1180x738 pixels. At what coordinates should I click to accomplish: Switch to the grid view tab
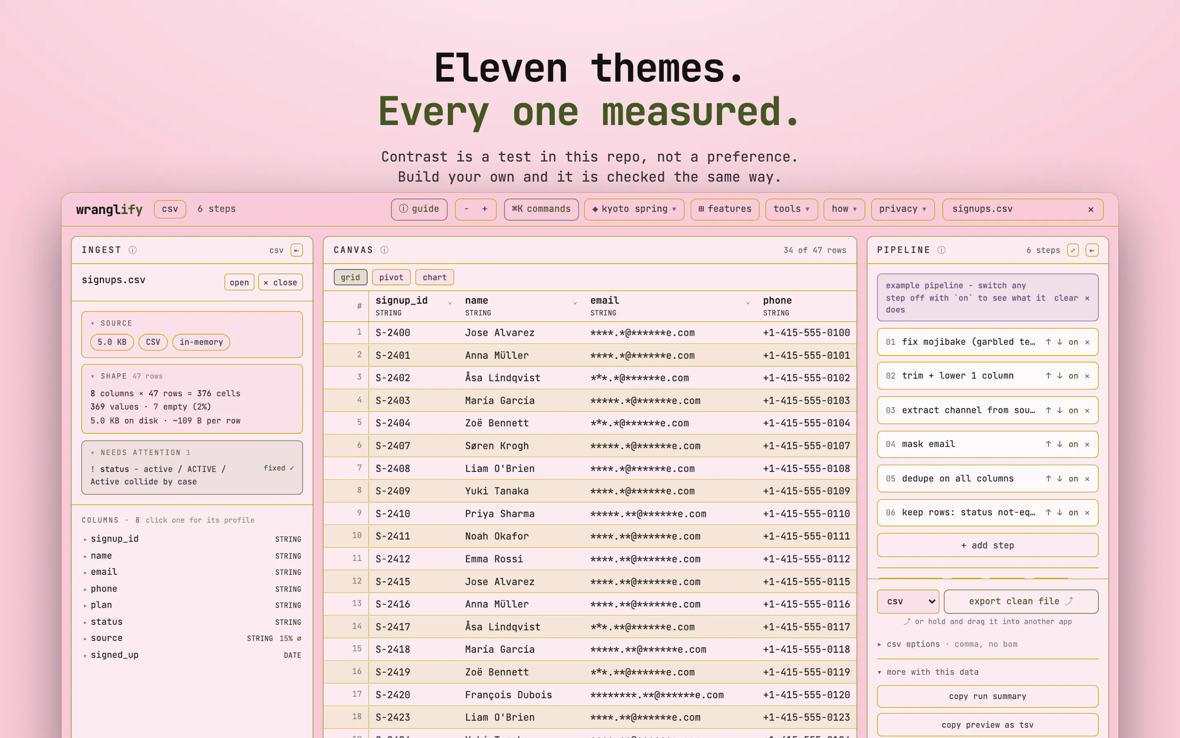point(350,277)
